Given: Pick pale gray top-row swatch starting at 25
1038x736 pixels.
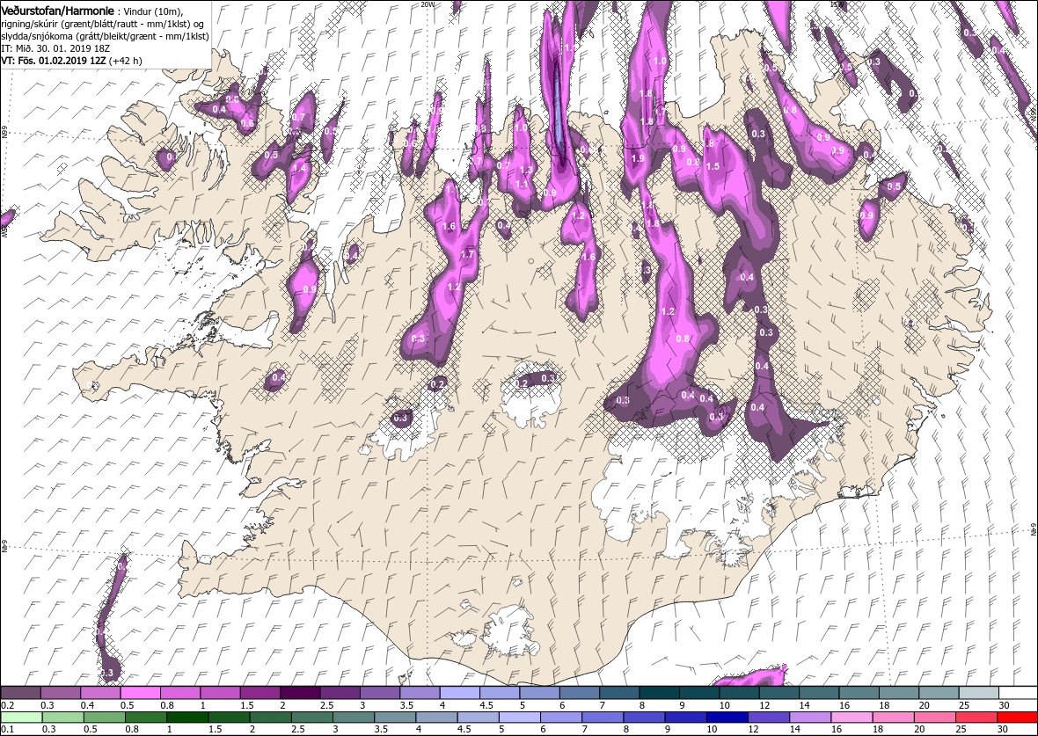Looking at the screenshot, I should pos(978,692).
